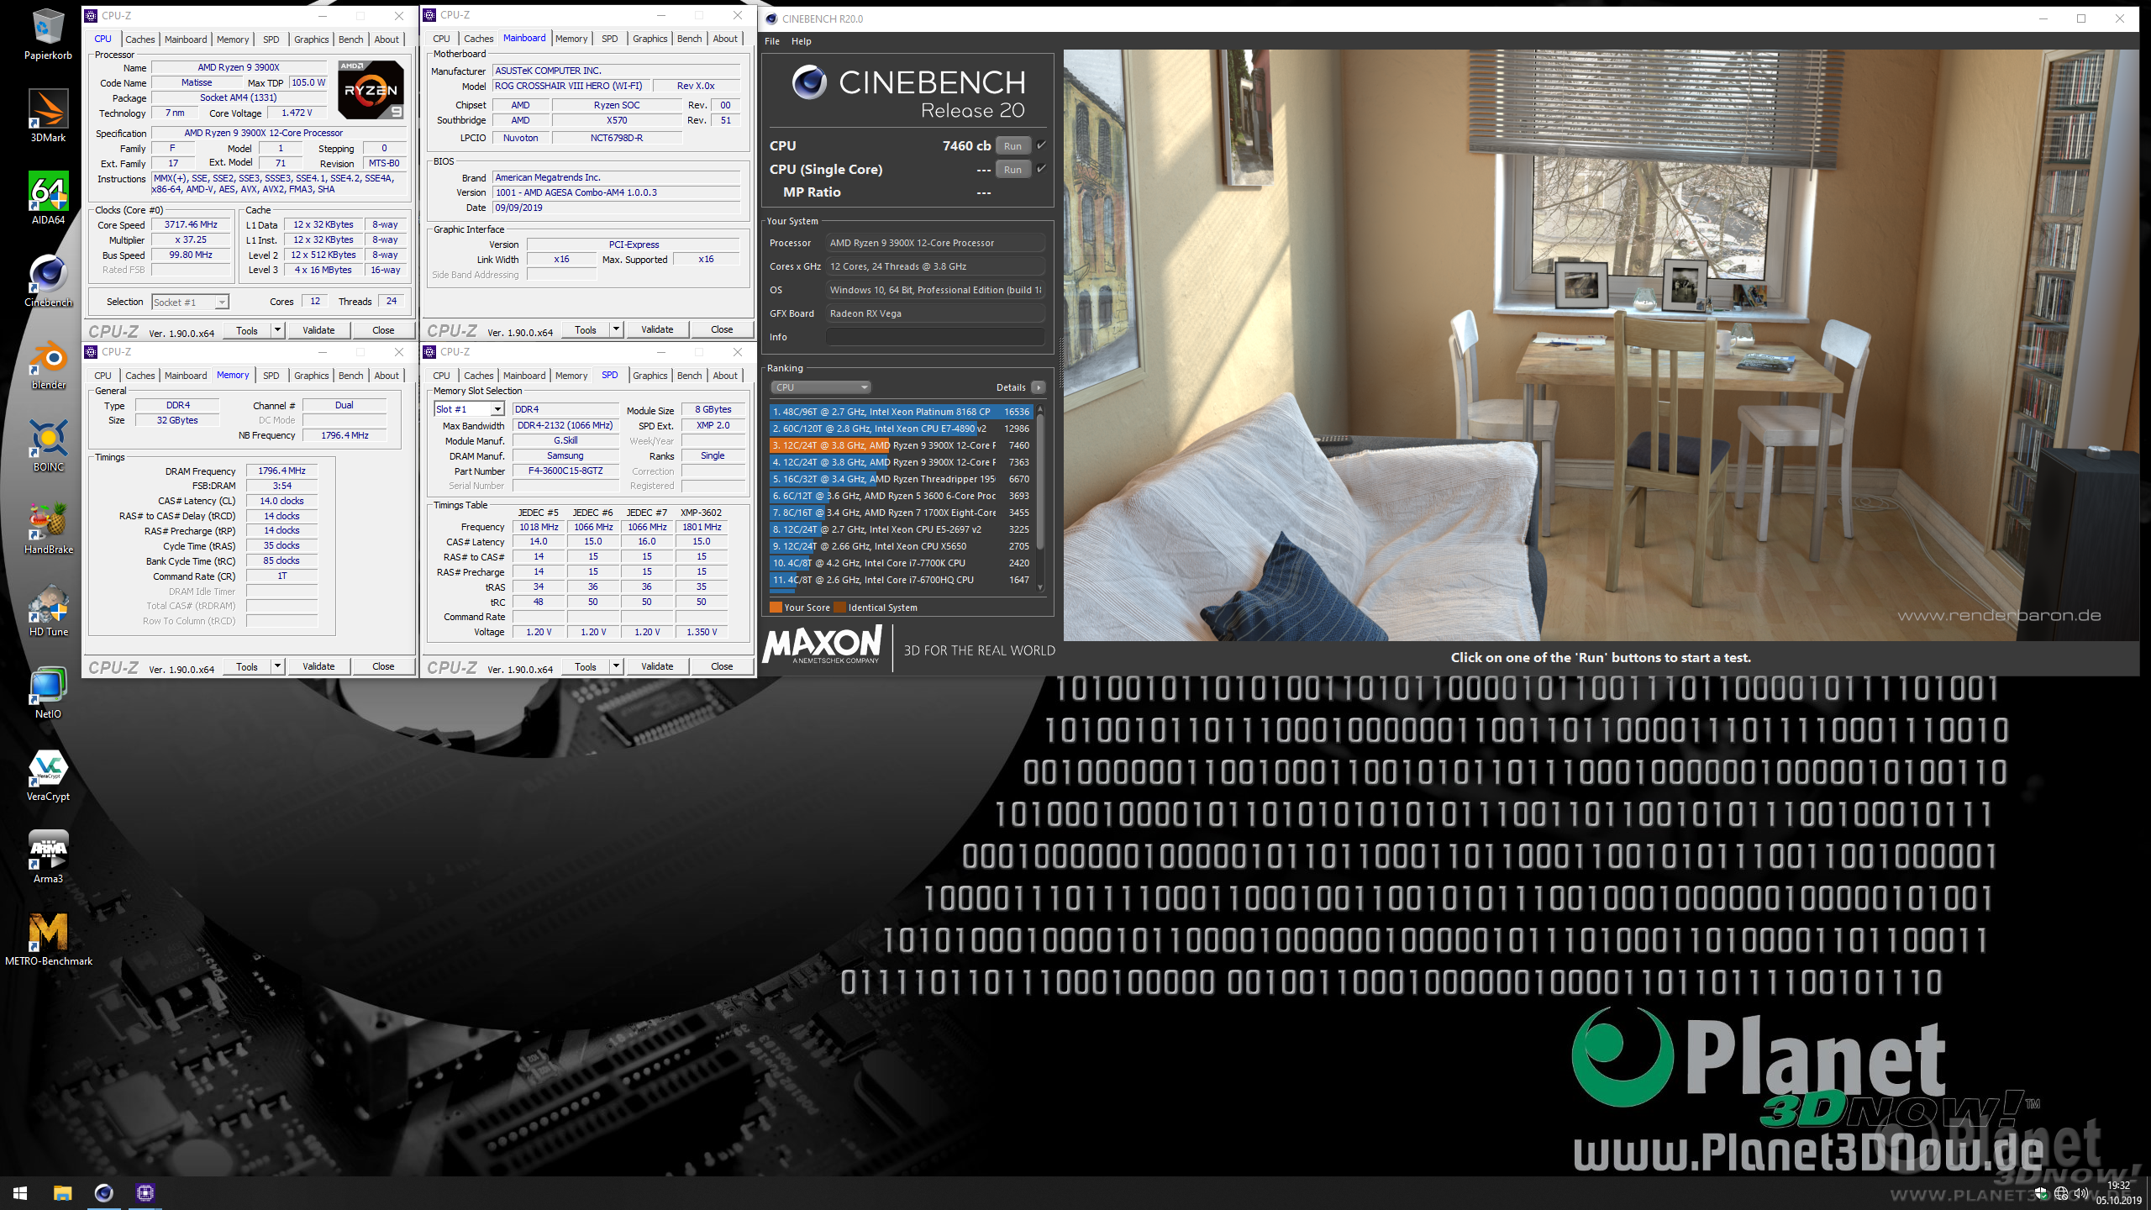Open the VeraCrypt desktop icon
Screen dimensions: 2151x1210
[48, 775]
